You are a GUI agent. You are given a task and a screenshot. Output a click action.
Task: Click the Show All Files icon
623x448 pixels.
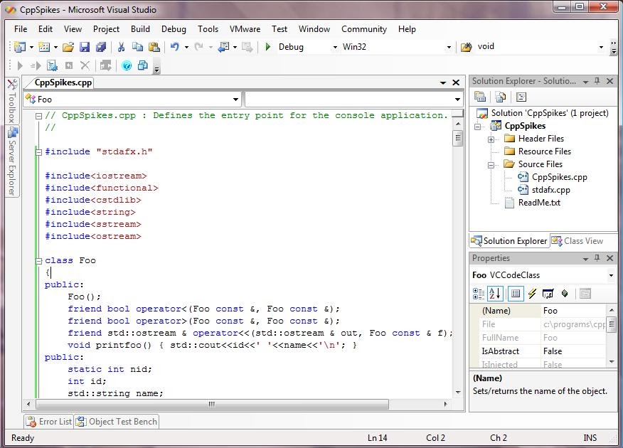tap(501, 96)
